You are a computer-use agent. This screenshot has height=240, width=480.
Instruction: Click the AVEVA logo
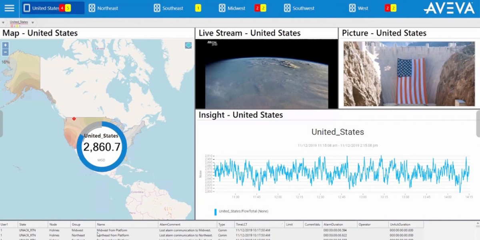[x=449, y=8]
